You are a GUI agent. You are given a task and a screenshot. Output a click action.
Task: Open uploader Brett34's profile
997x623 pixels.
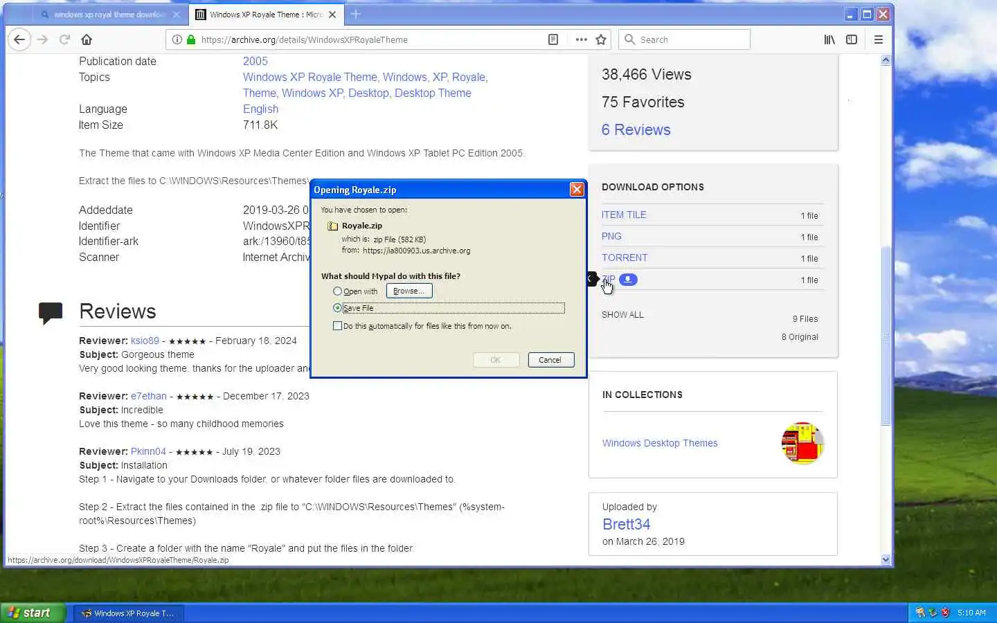coord(626,525)
